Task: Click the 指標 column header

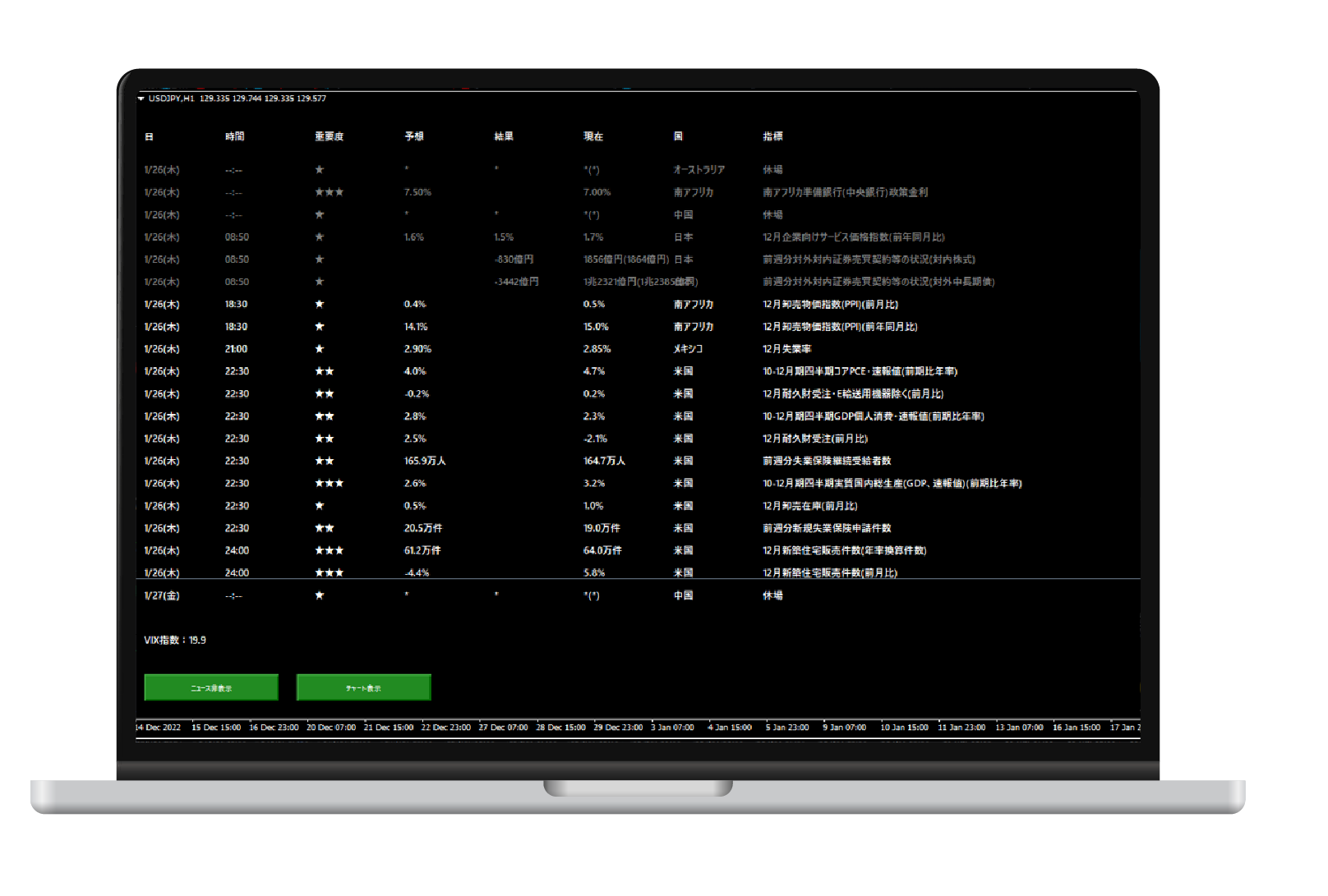Action: click(772, 136)
